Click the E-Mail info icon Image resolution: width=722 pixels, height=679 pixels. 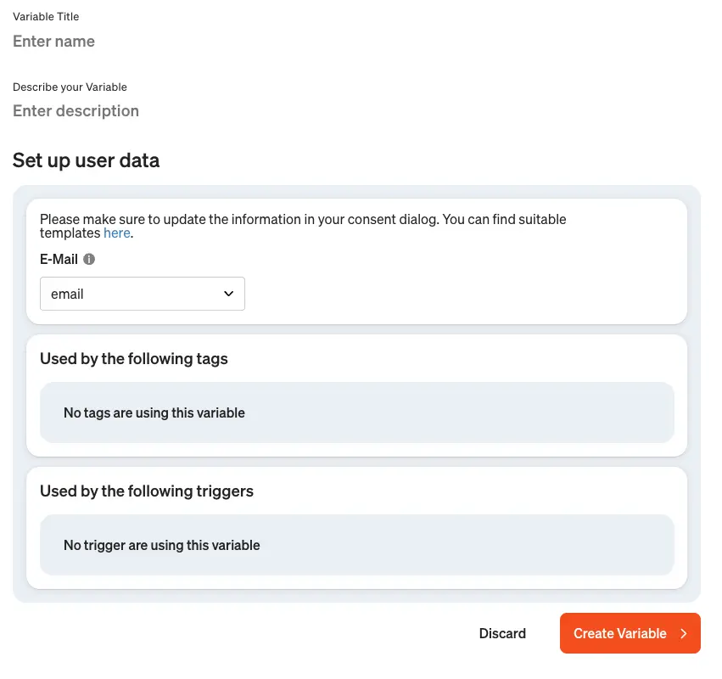[x=89, y=260]
